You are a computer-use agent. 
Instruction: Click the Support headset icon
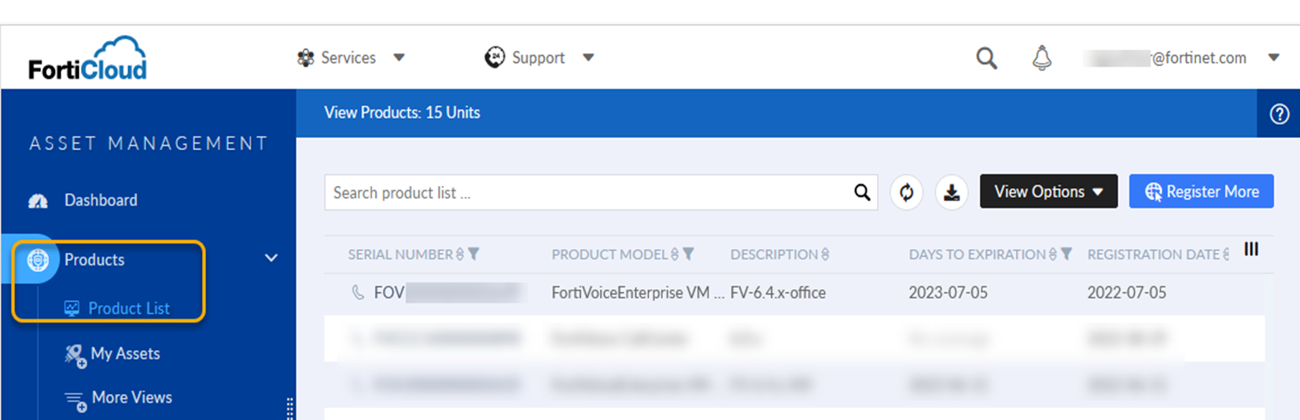(495, 57)
